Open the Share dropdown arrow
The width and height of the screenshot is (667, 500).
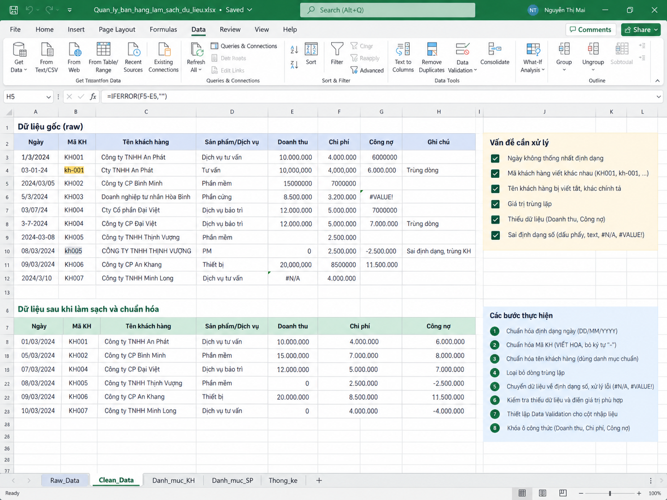(x=656, y=29)
